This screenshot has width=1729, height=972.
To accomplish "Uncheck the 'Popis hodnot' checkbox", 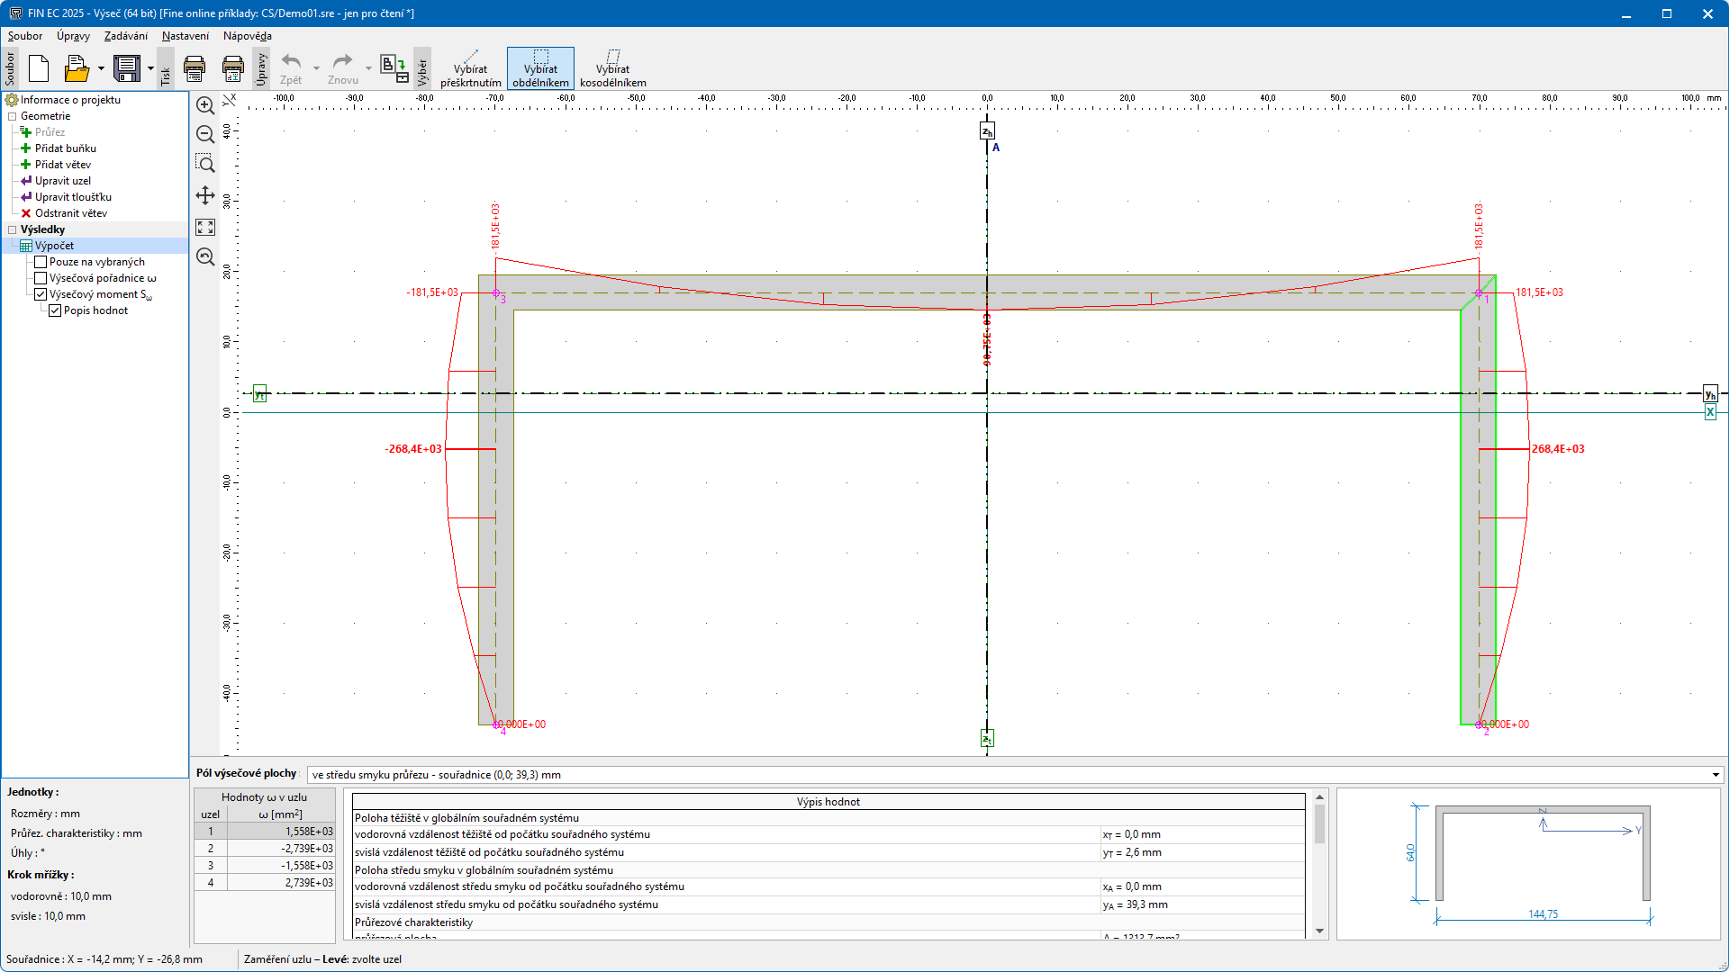I will (x=55, y=310).
